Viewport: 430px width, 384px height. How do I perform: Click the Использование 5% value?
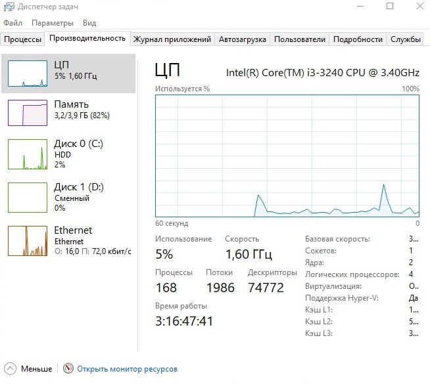pos(164,254)
